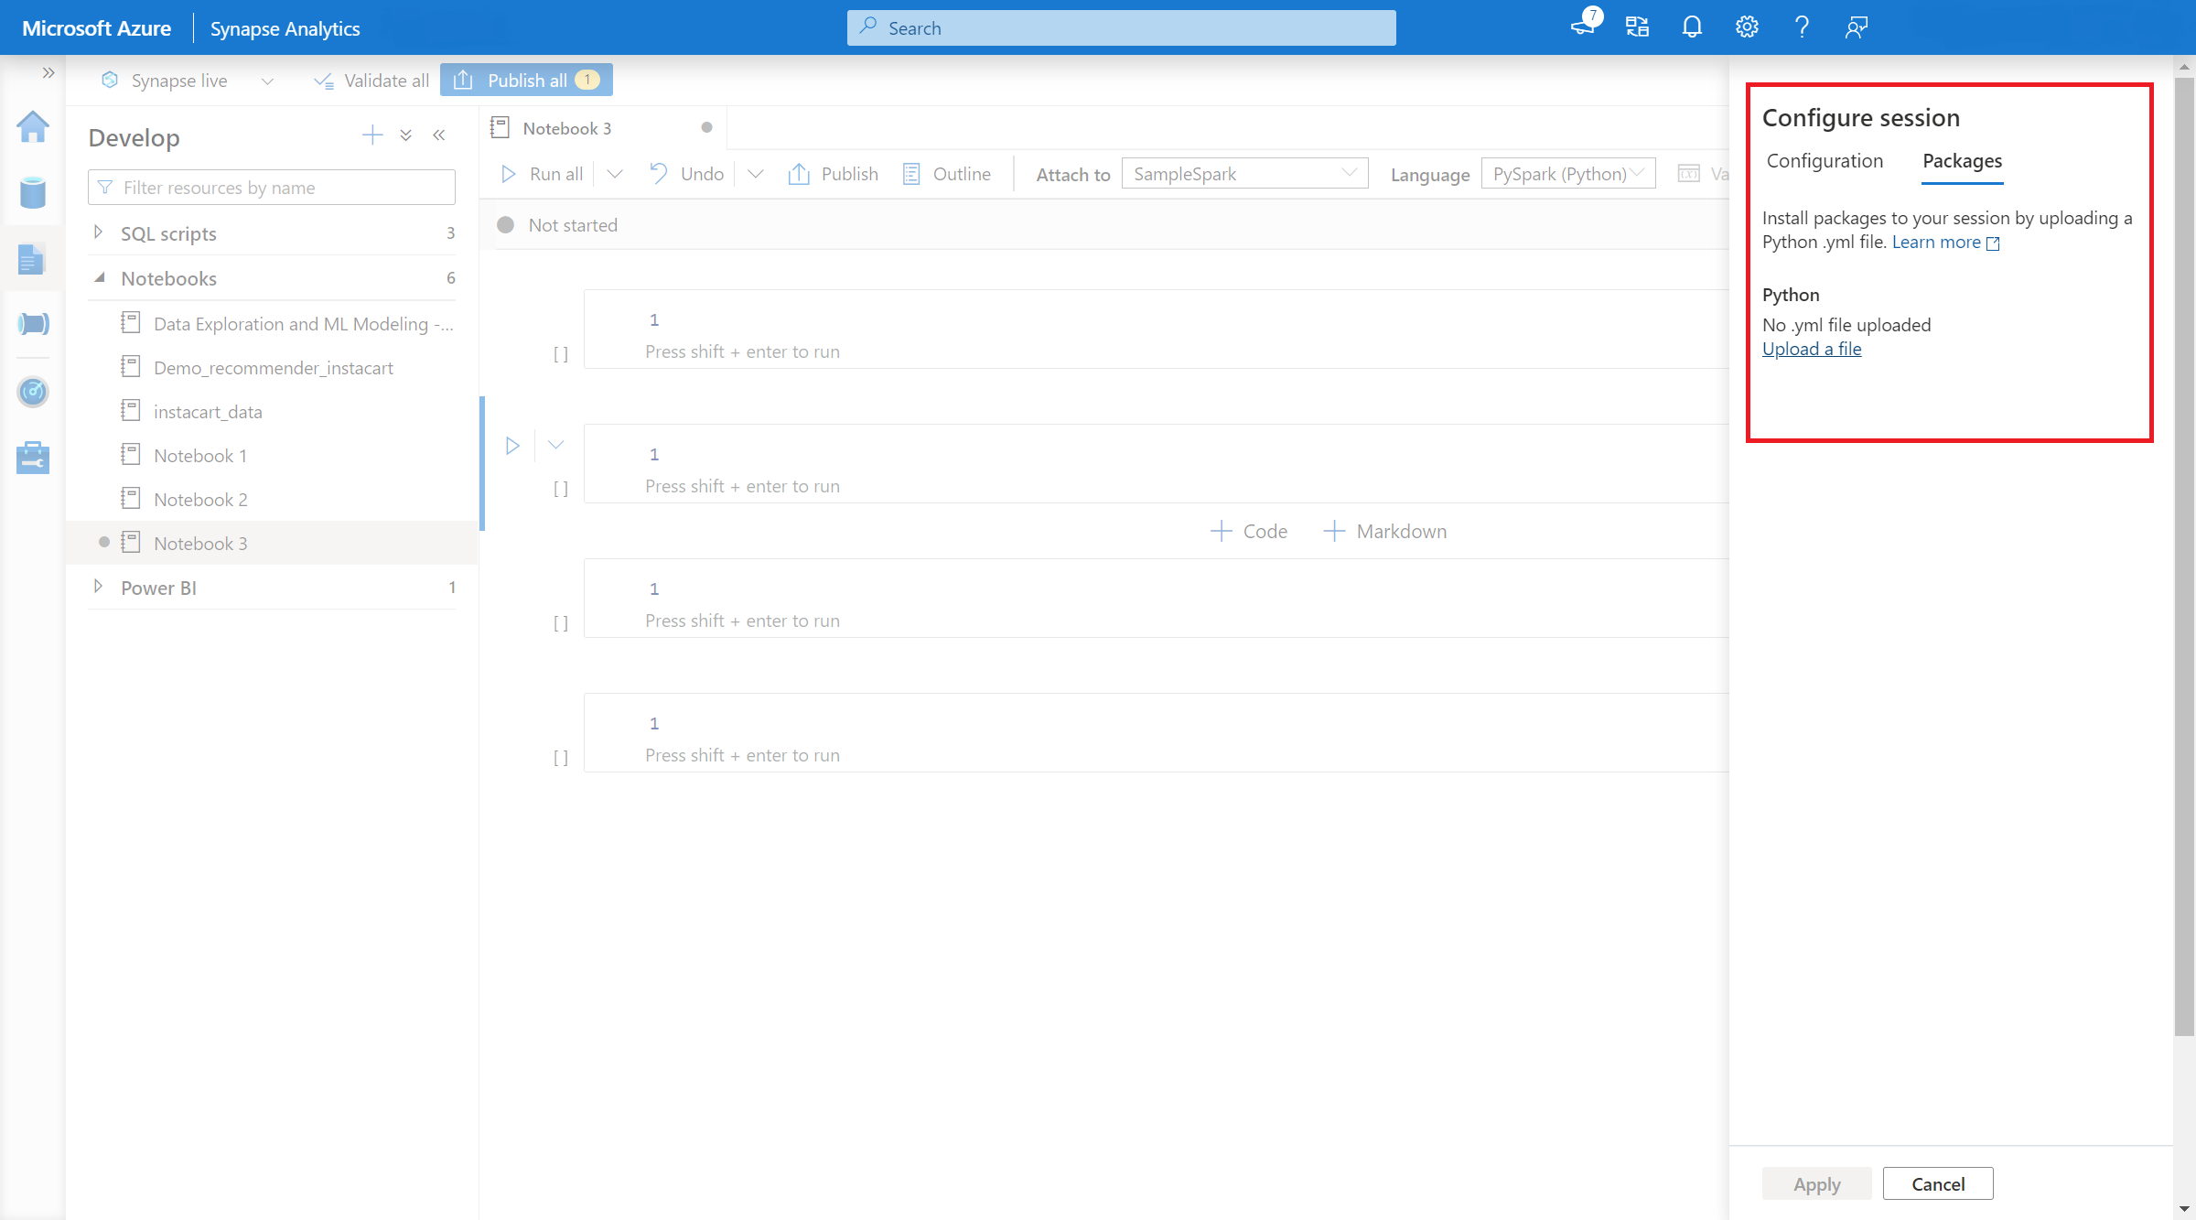Click Cancel button in Configure session

(x=1938, y=1184)
